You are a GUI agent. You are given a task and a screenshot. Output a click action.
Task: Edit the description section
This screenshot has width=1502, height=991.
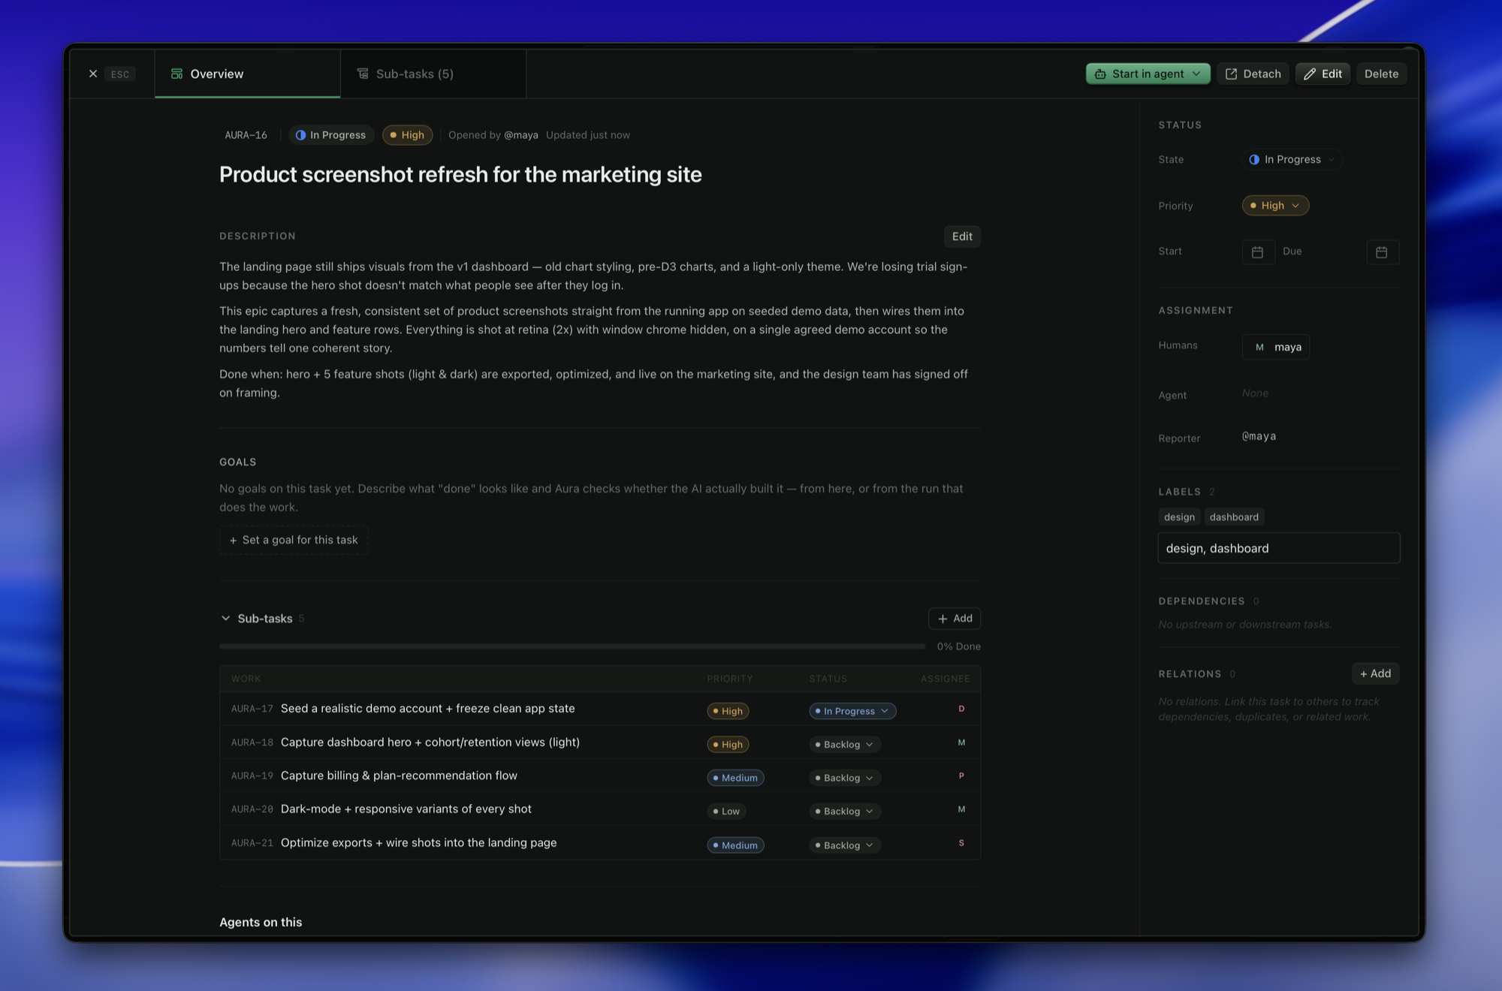(962, 236)
